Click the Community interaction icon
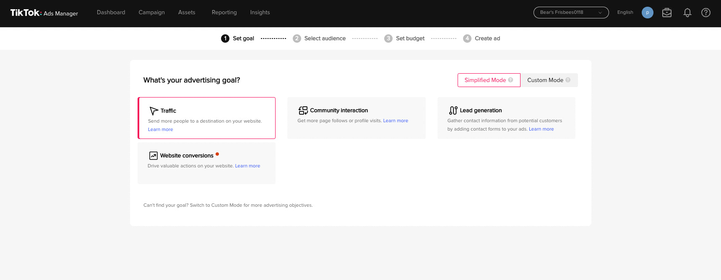 point(303,110)
